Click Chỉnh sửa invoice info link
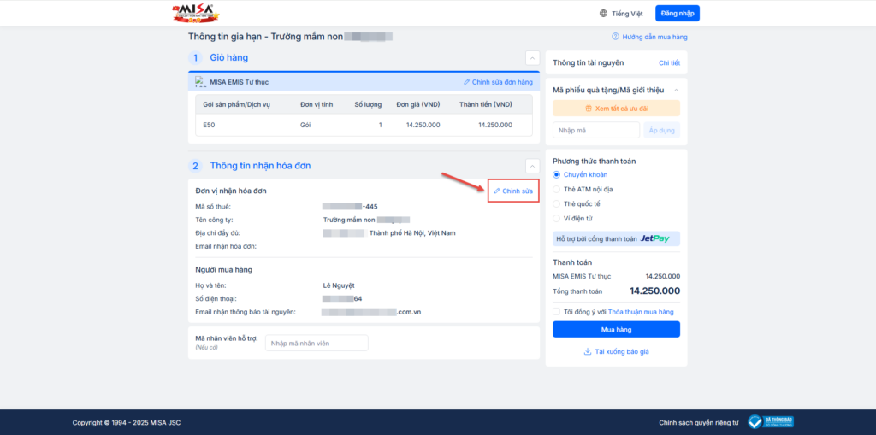This screenshot has width=876, height=435. 513,191
